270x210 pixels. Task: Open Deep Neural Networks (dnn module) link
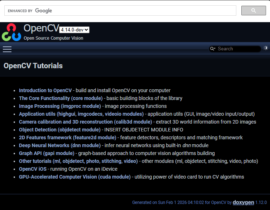60,145
